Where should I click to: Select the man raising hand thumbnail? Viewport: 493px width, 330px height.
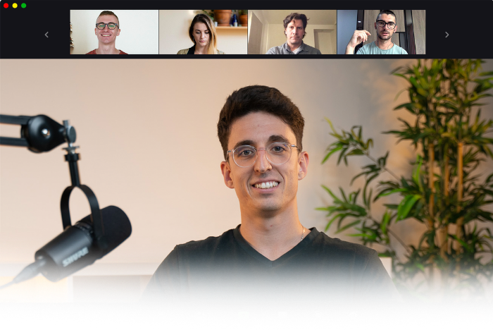point(381,32)
